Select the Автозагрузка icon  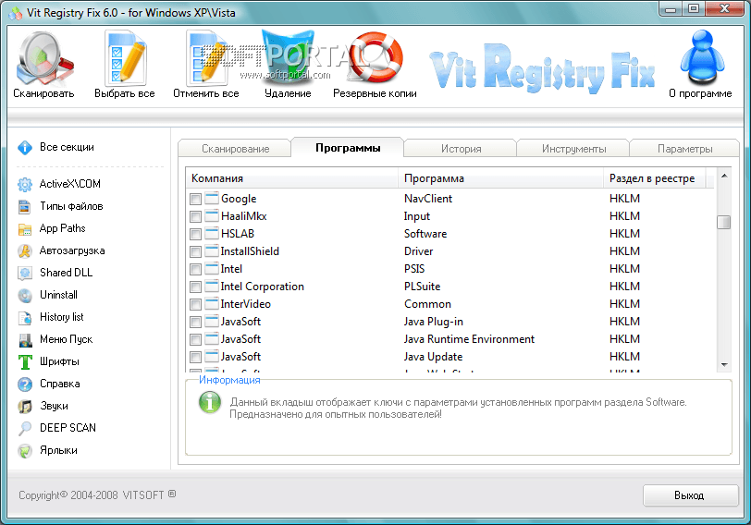(x=25, y=250)
